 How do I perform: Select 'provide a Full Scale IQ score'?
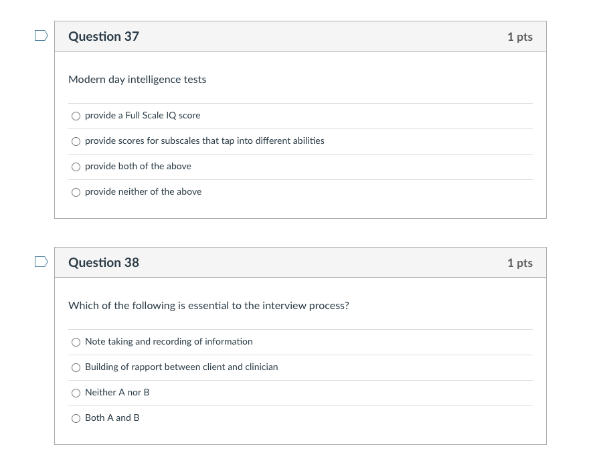(76, 116)
